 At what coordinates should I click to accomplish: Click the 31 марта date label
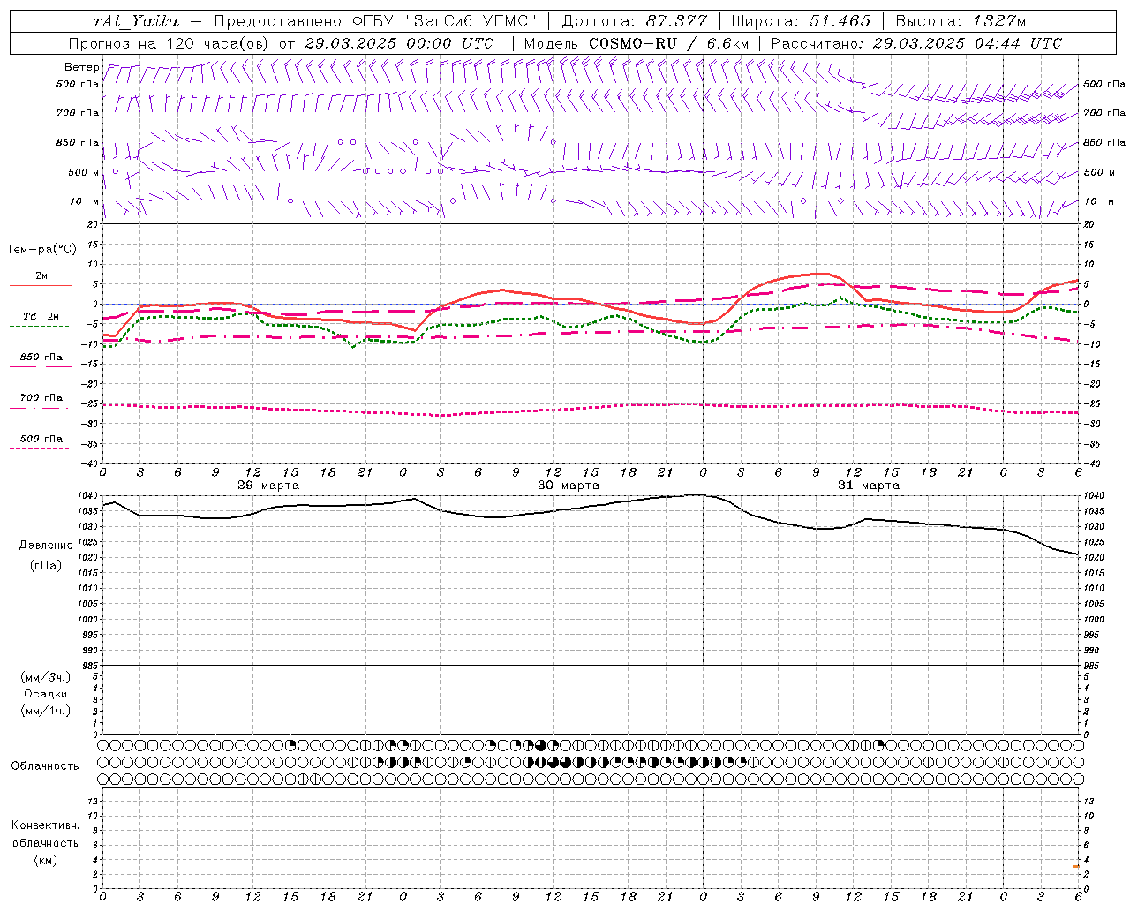point(869,486)
